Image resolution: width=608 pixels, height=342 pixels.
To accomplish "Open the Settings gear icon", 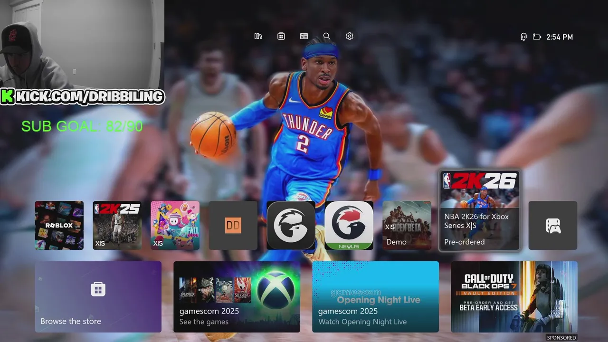I will click(350, 36).
